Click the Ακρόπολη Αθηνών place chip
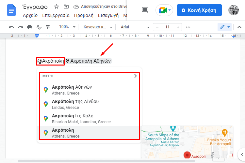The width and height of the screenshot is (245, 163). point(88,61)
